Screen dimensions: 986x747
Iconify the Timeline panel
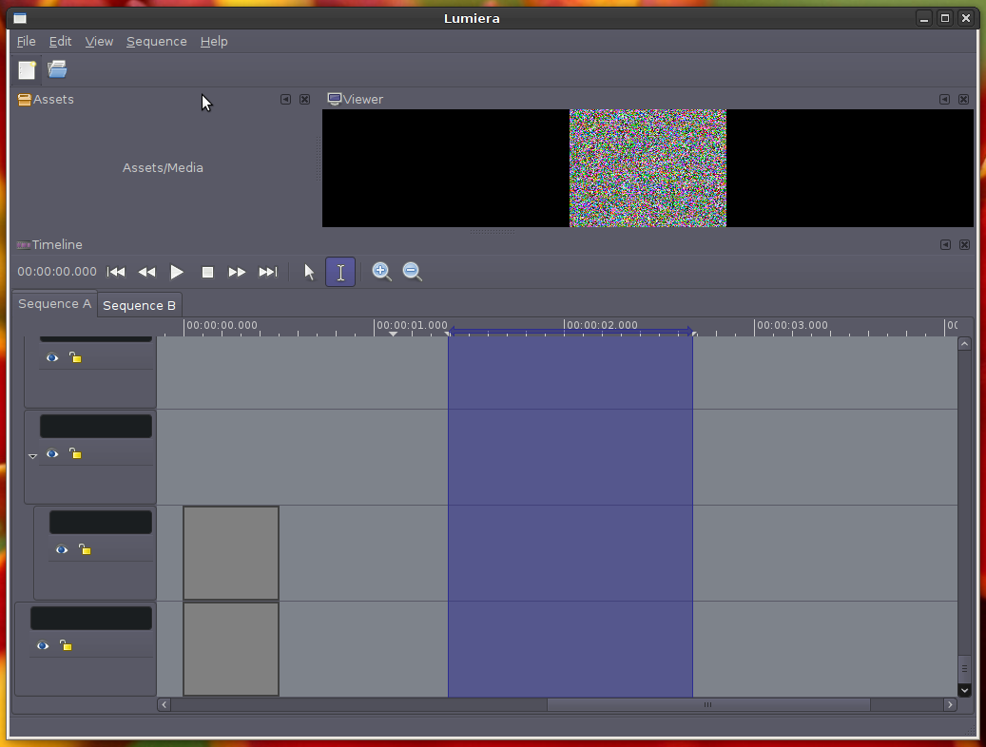point(945,244)
